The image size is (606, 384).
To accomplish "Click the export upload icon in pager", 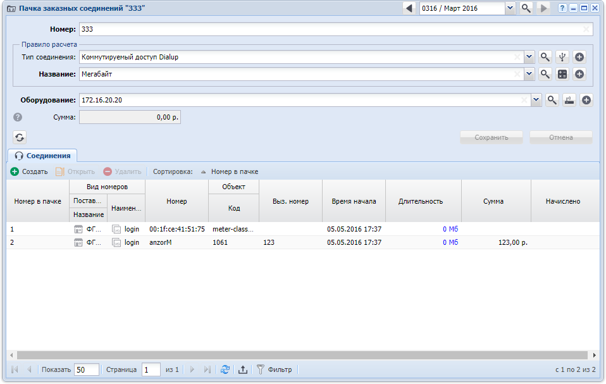I will (x=243, y=369).
